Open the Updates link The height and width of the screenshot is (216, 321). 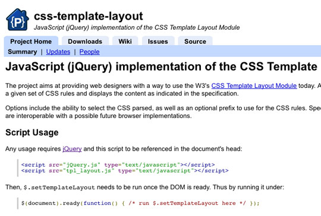pyautogui.click(x=58, y=52)
